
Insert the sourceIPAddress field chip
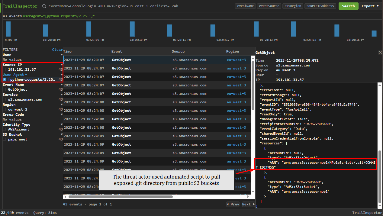coord(320,6)
